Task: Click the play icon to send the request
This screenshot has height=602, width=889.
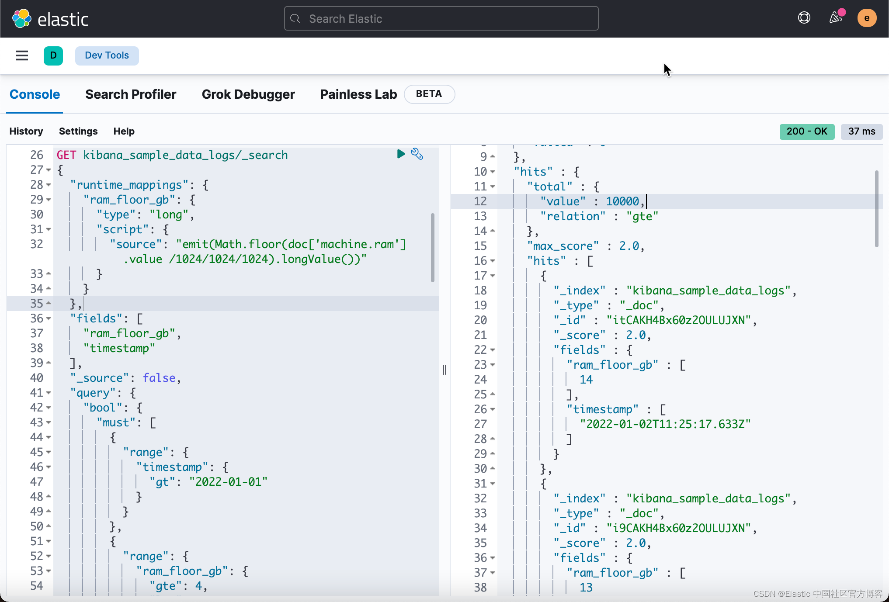Action: [401, 154]
